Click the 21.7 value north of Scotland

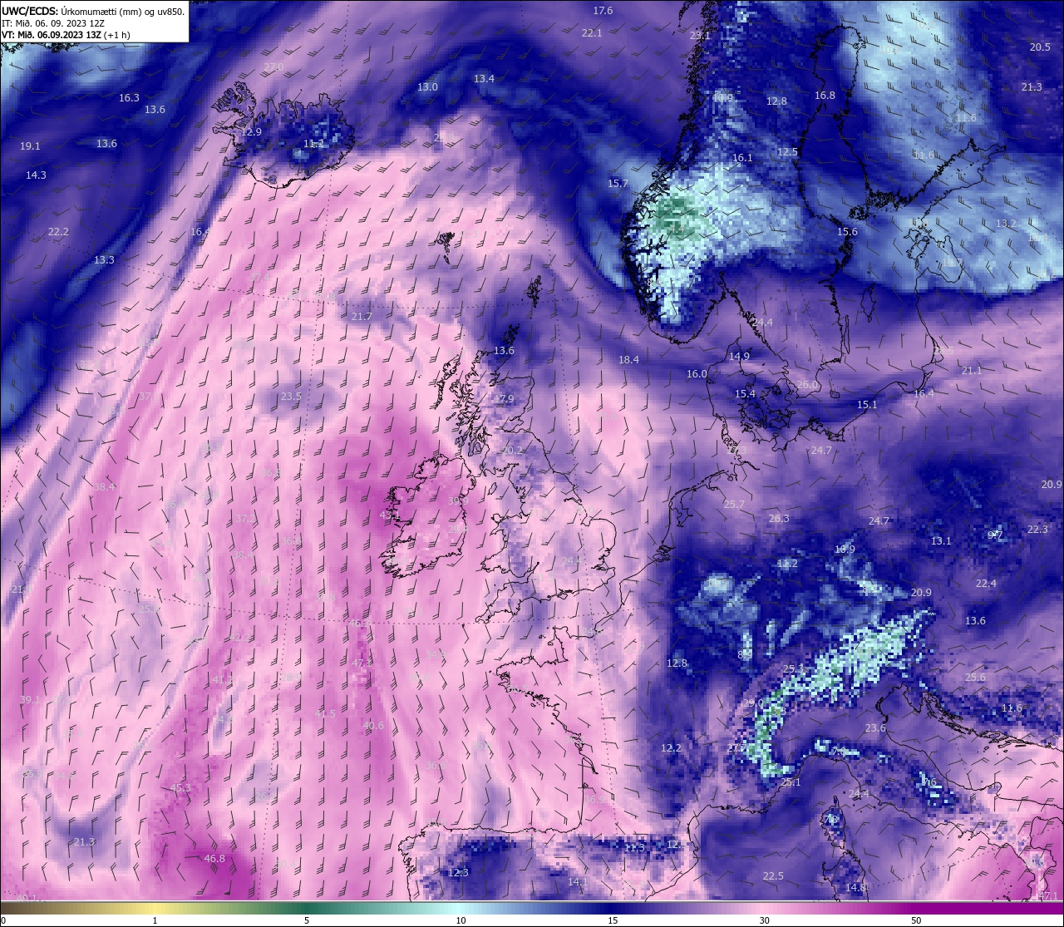point(362,317)
